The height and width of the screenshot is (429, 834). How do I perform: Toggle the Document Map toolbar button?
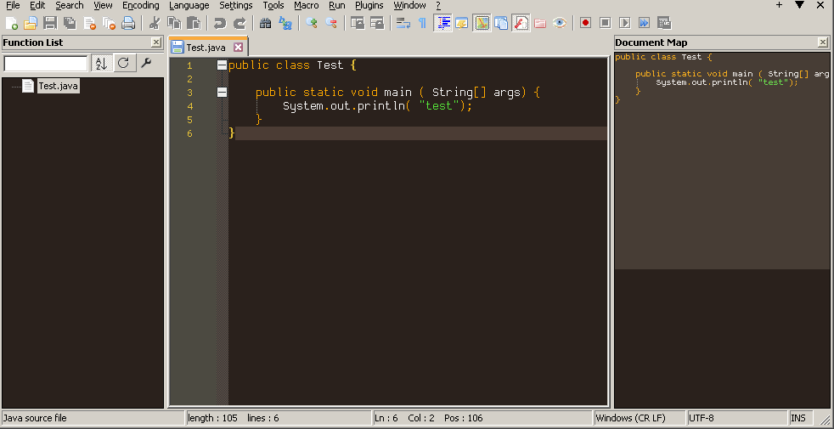482,23
